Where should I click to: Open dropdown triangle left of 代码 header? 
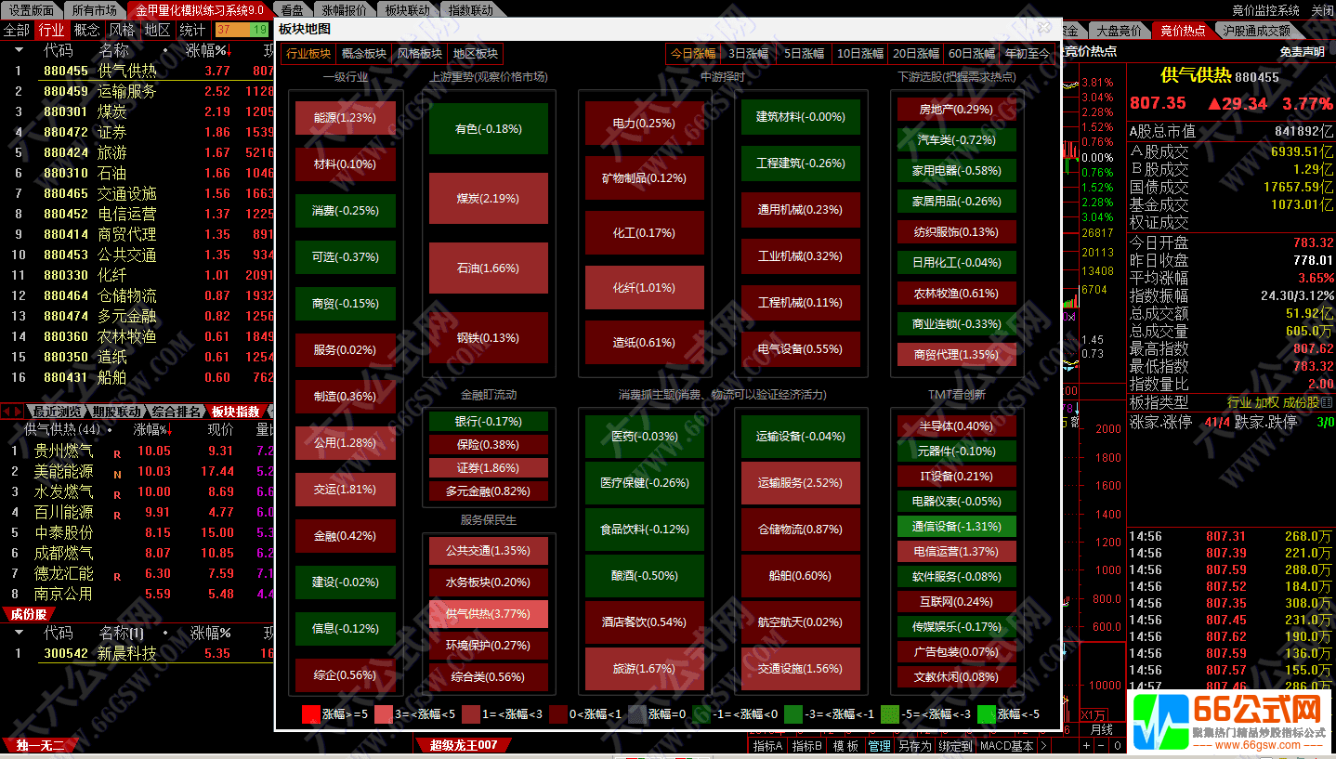(18, 50)
